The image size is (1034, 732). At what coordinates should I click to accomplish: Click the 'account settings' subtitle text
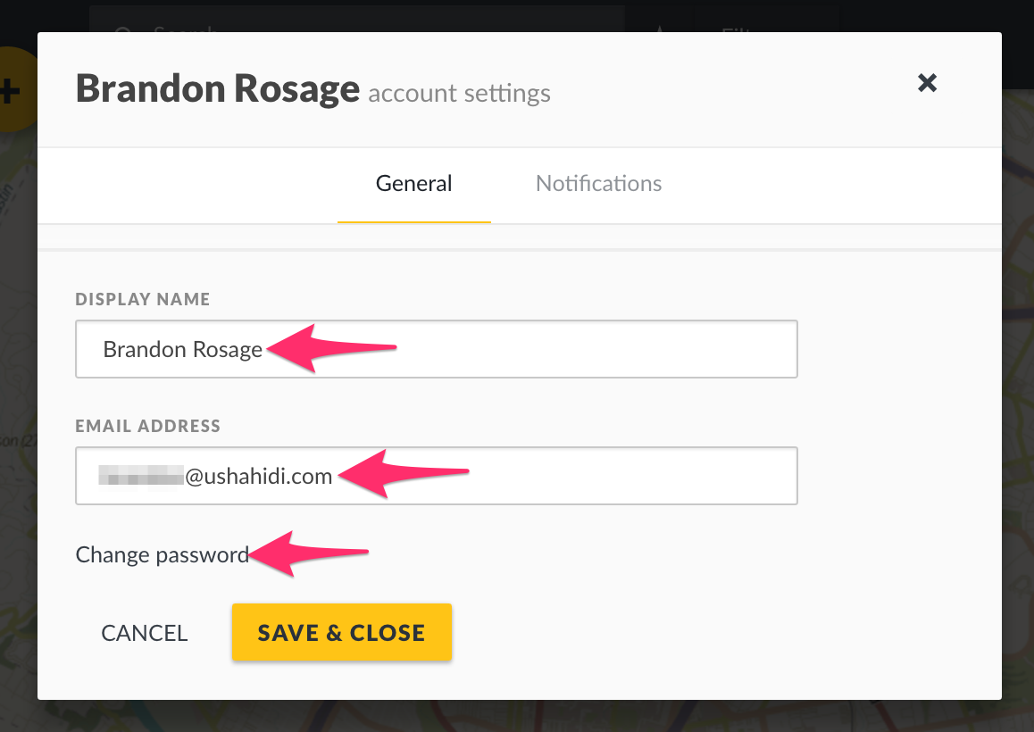pos(459,93)
